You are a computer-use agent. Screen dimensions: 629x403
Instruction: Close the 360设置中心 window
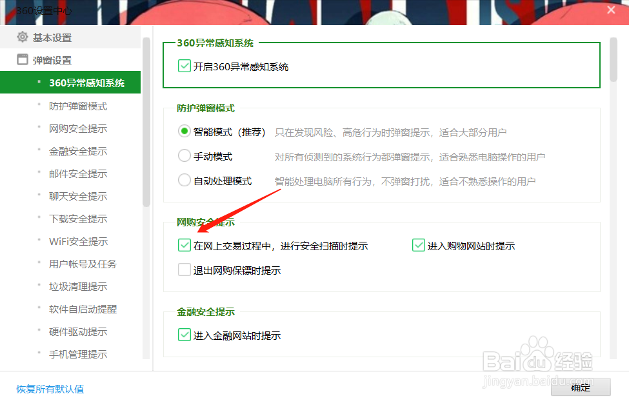[611, 10]
